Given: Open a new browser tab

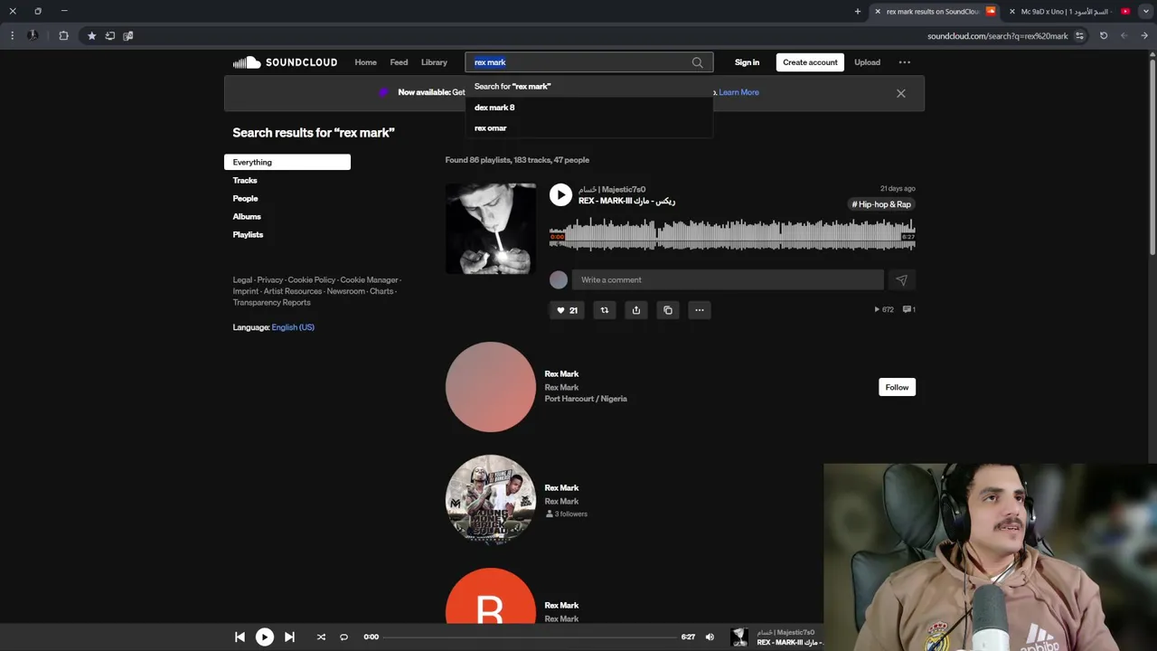Looking at the screenshot, I should tap(858, 11).
